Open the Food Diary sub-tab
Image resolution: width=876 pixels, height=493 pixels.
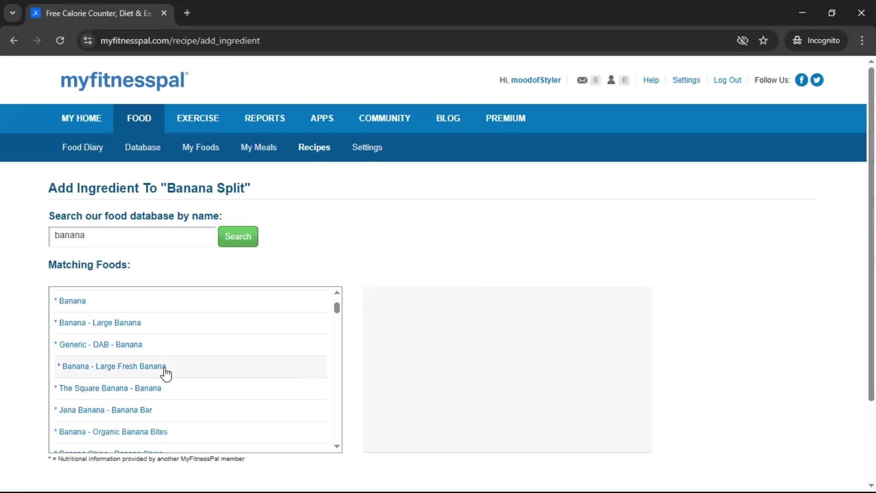pos(83,147)
